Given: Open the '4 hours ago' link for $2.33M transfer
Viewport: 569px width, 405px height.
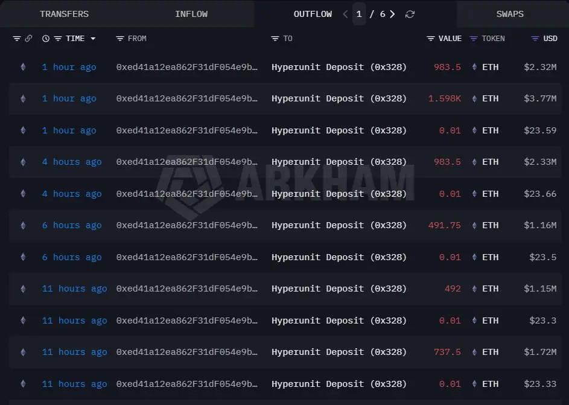Looking at the screenshot, I should coord(72,162).
